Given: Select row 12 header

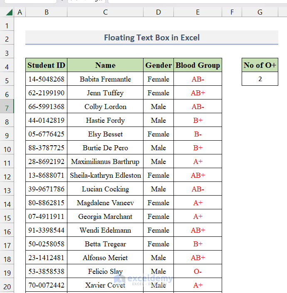Looking at the screenshot, I should [x=7, y=176].
